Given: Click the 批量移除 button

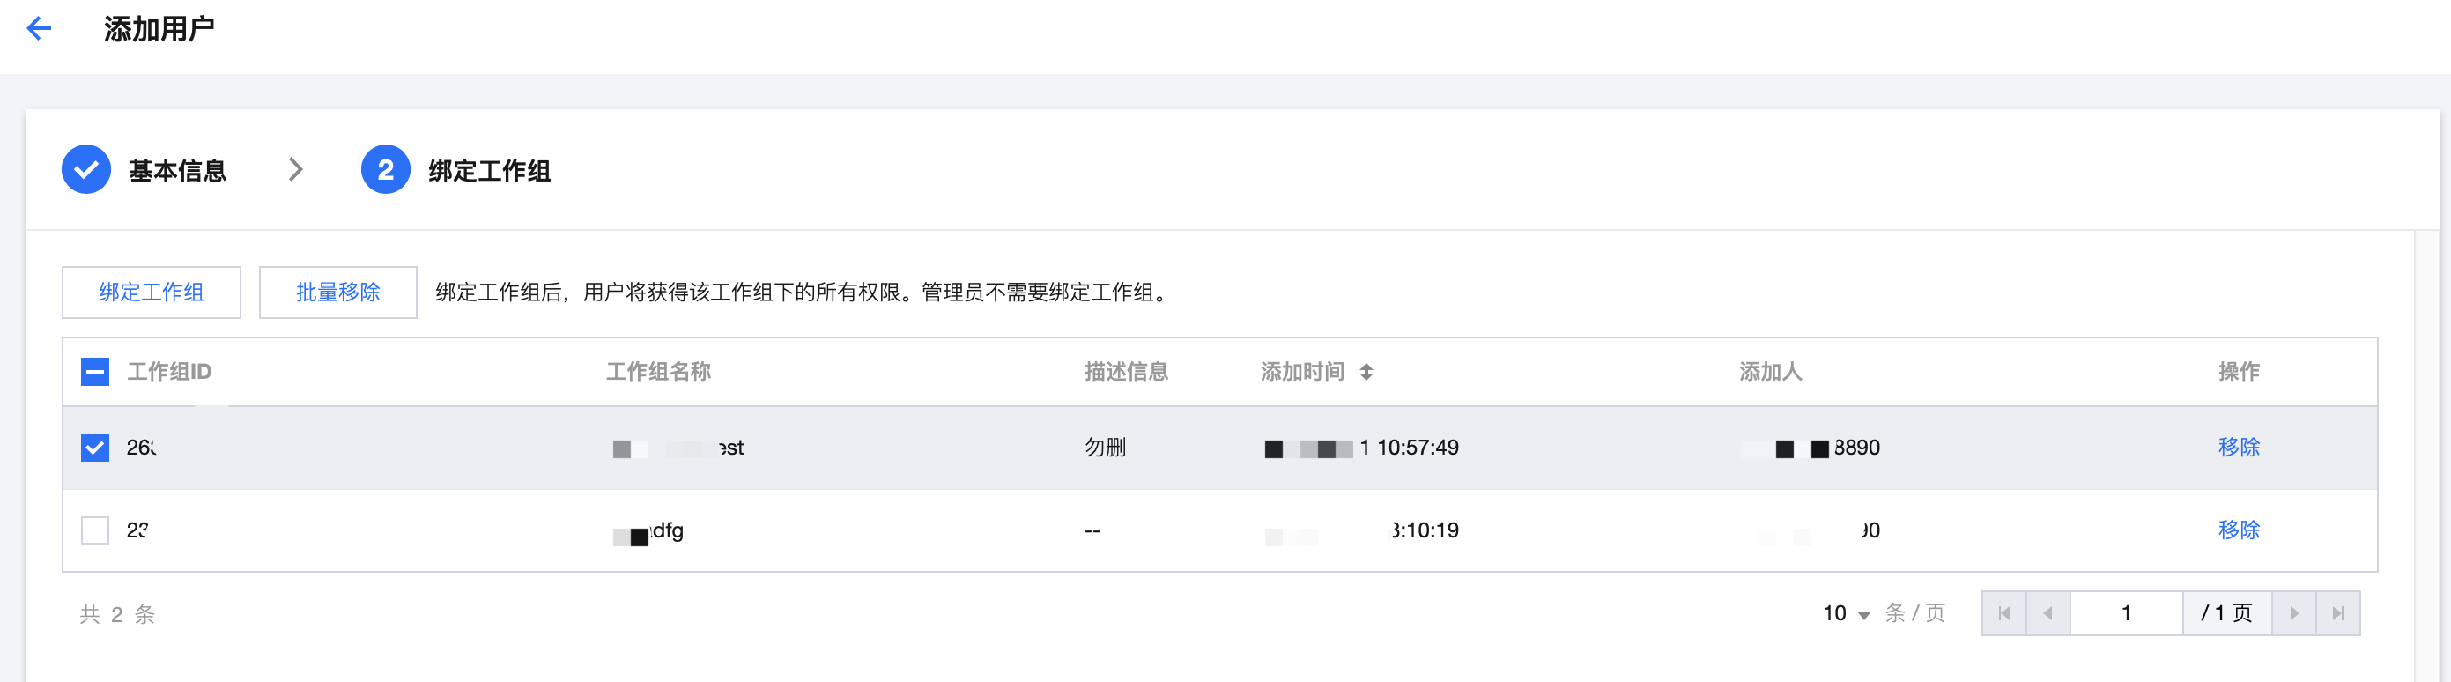Looking at the screenshot, I should point(337,292).
